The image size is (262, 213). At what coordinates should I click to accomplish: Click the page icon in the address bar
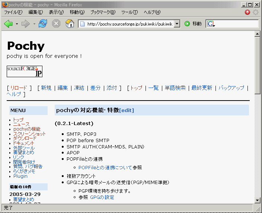(82, 24)
